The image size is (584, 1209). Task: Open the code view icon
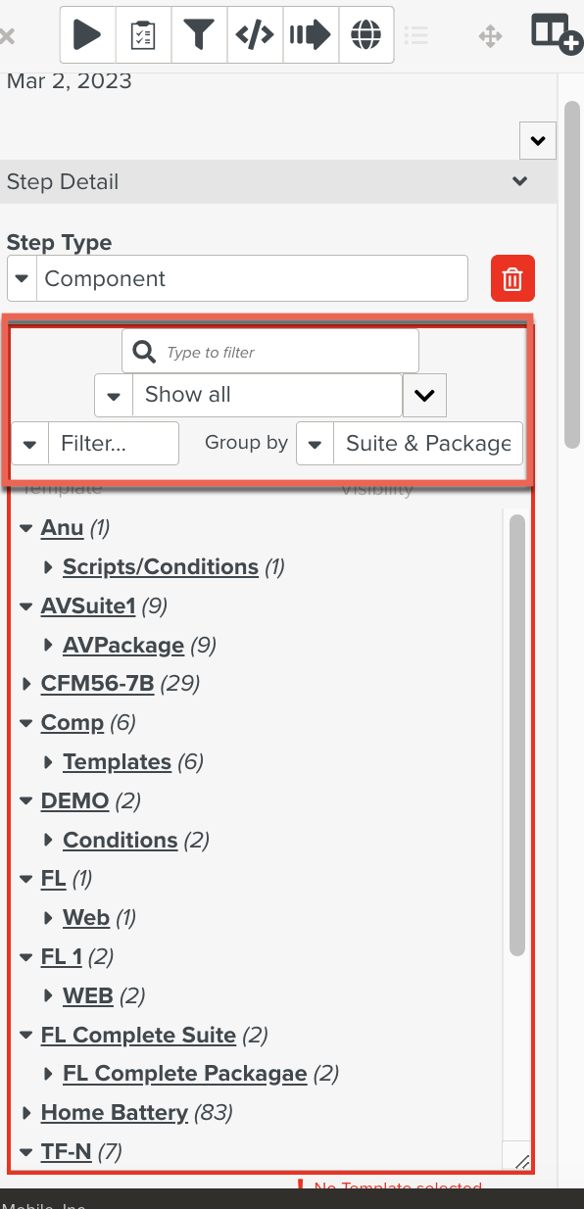click(x=255, y=35)
